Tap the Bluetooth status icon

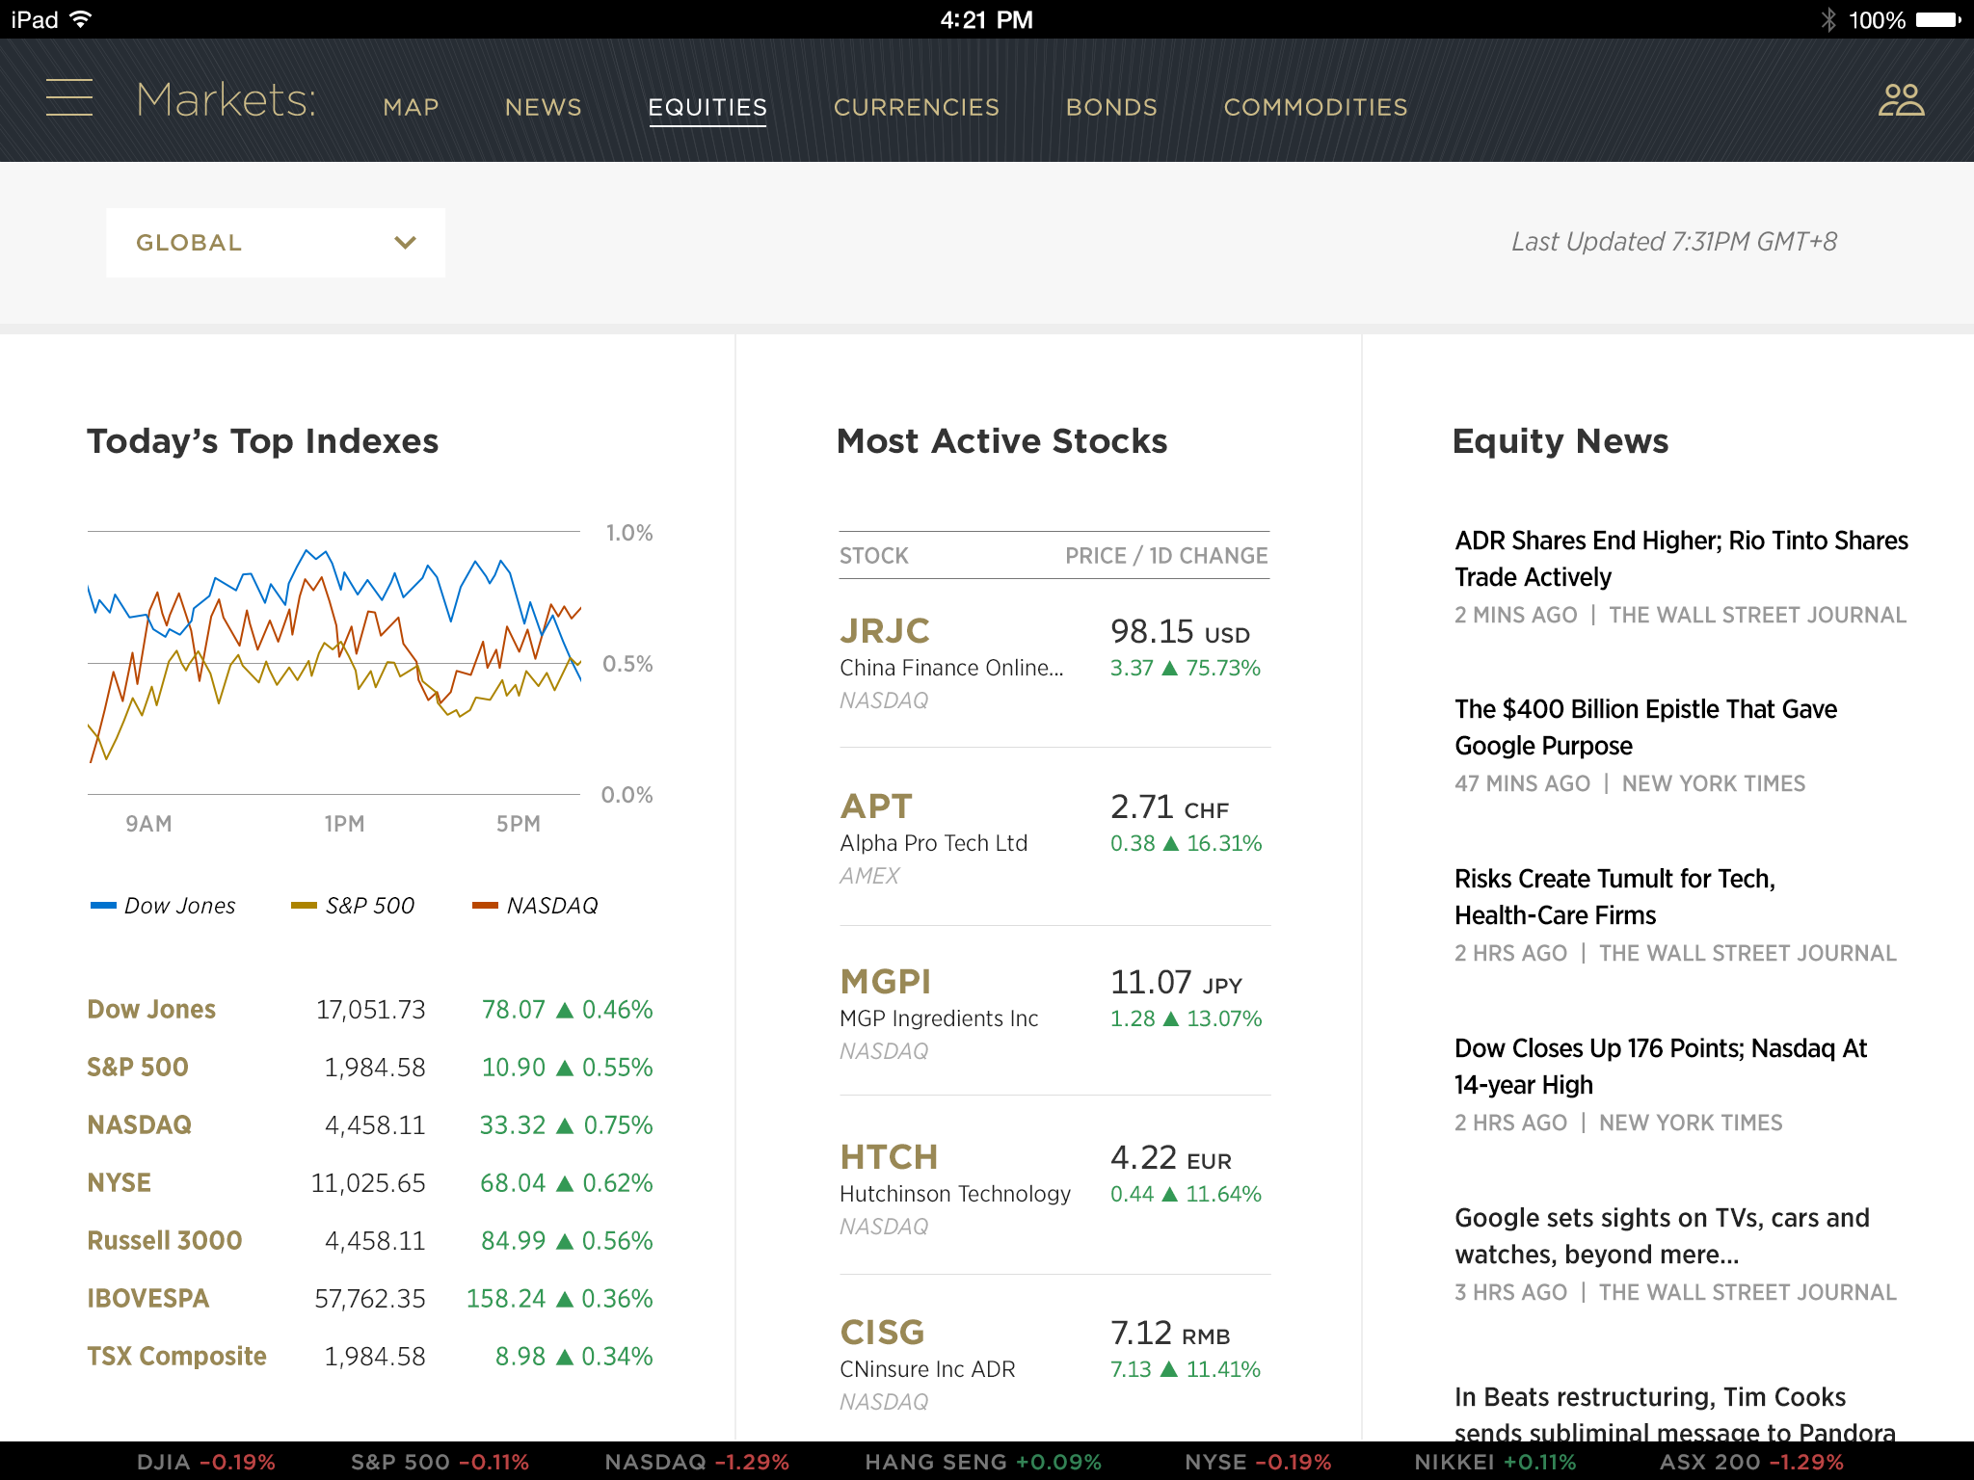click(1828, 19)
